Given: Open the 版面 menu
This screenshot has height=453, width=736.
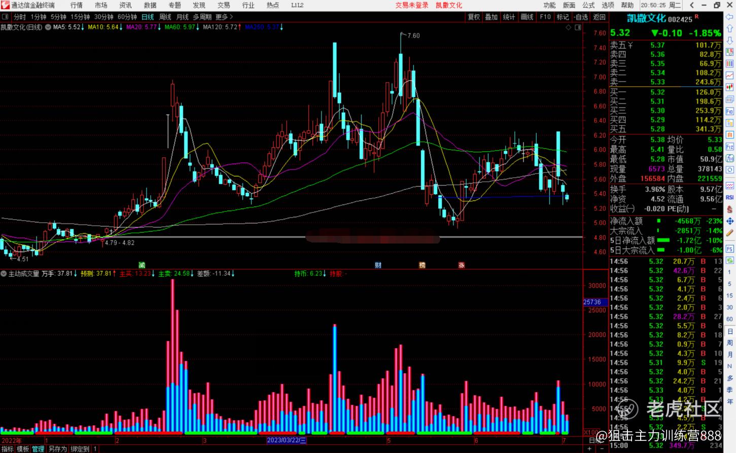Looking at the screenshot, I should [569, 5].
